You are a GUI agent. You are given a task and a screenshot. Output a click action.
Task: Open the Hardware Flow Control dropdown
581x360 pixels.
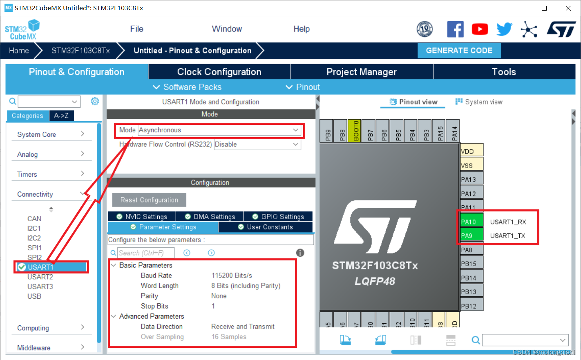pos(257,144)
